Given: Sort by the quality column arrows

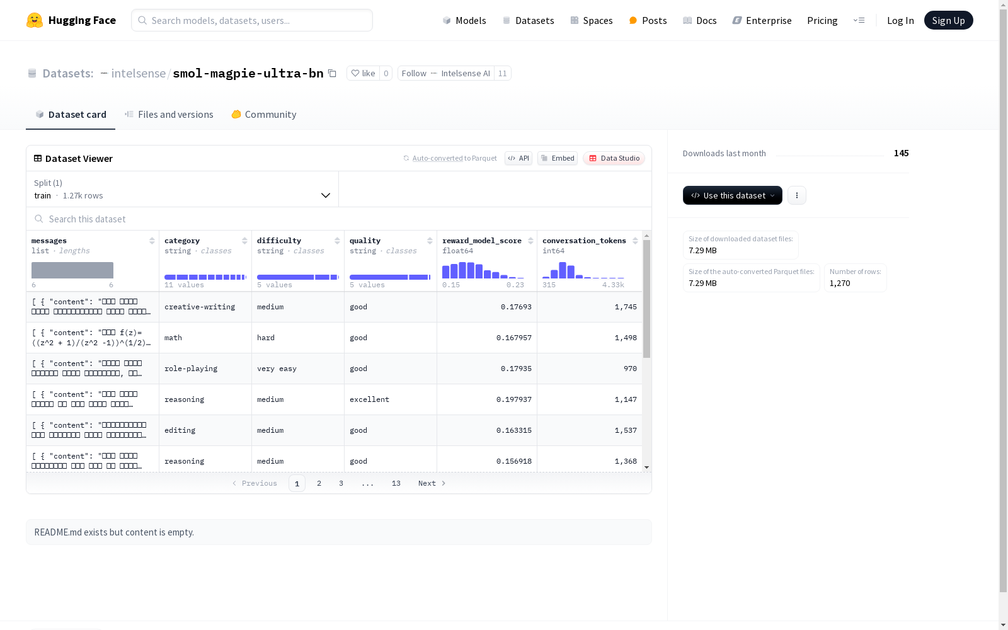Looking at the screenshot, I should [430, 241].
